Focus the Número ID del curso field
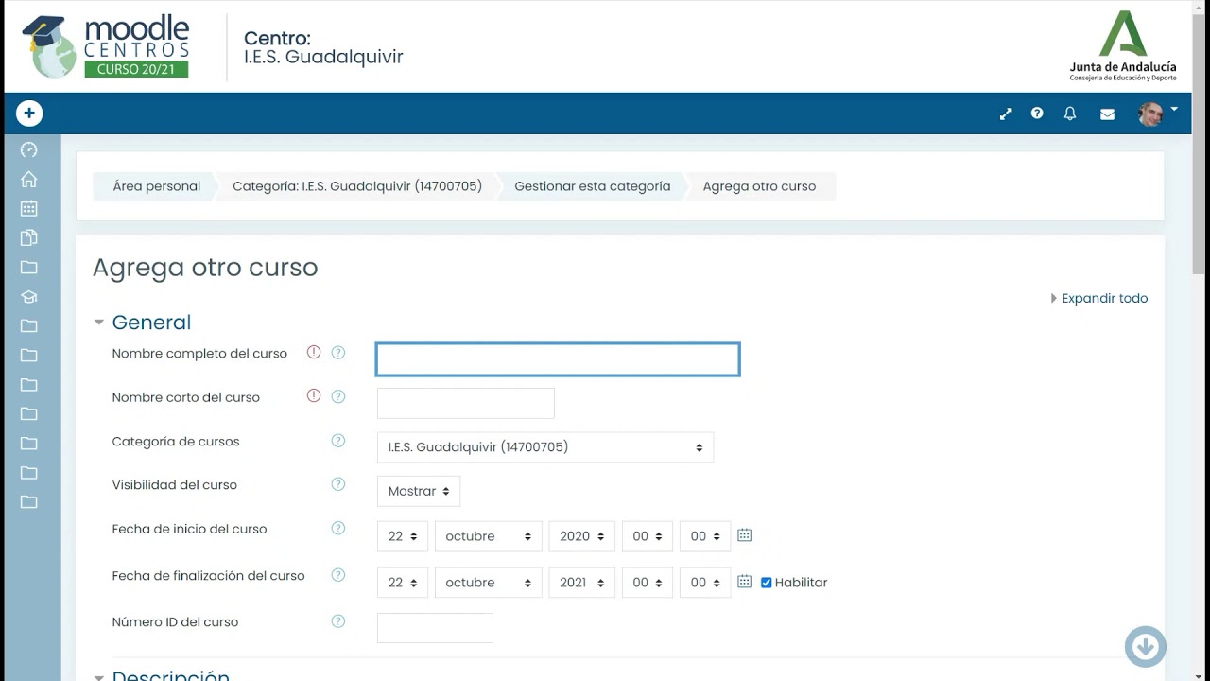 [x=435, y=628]
